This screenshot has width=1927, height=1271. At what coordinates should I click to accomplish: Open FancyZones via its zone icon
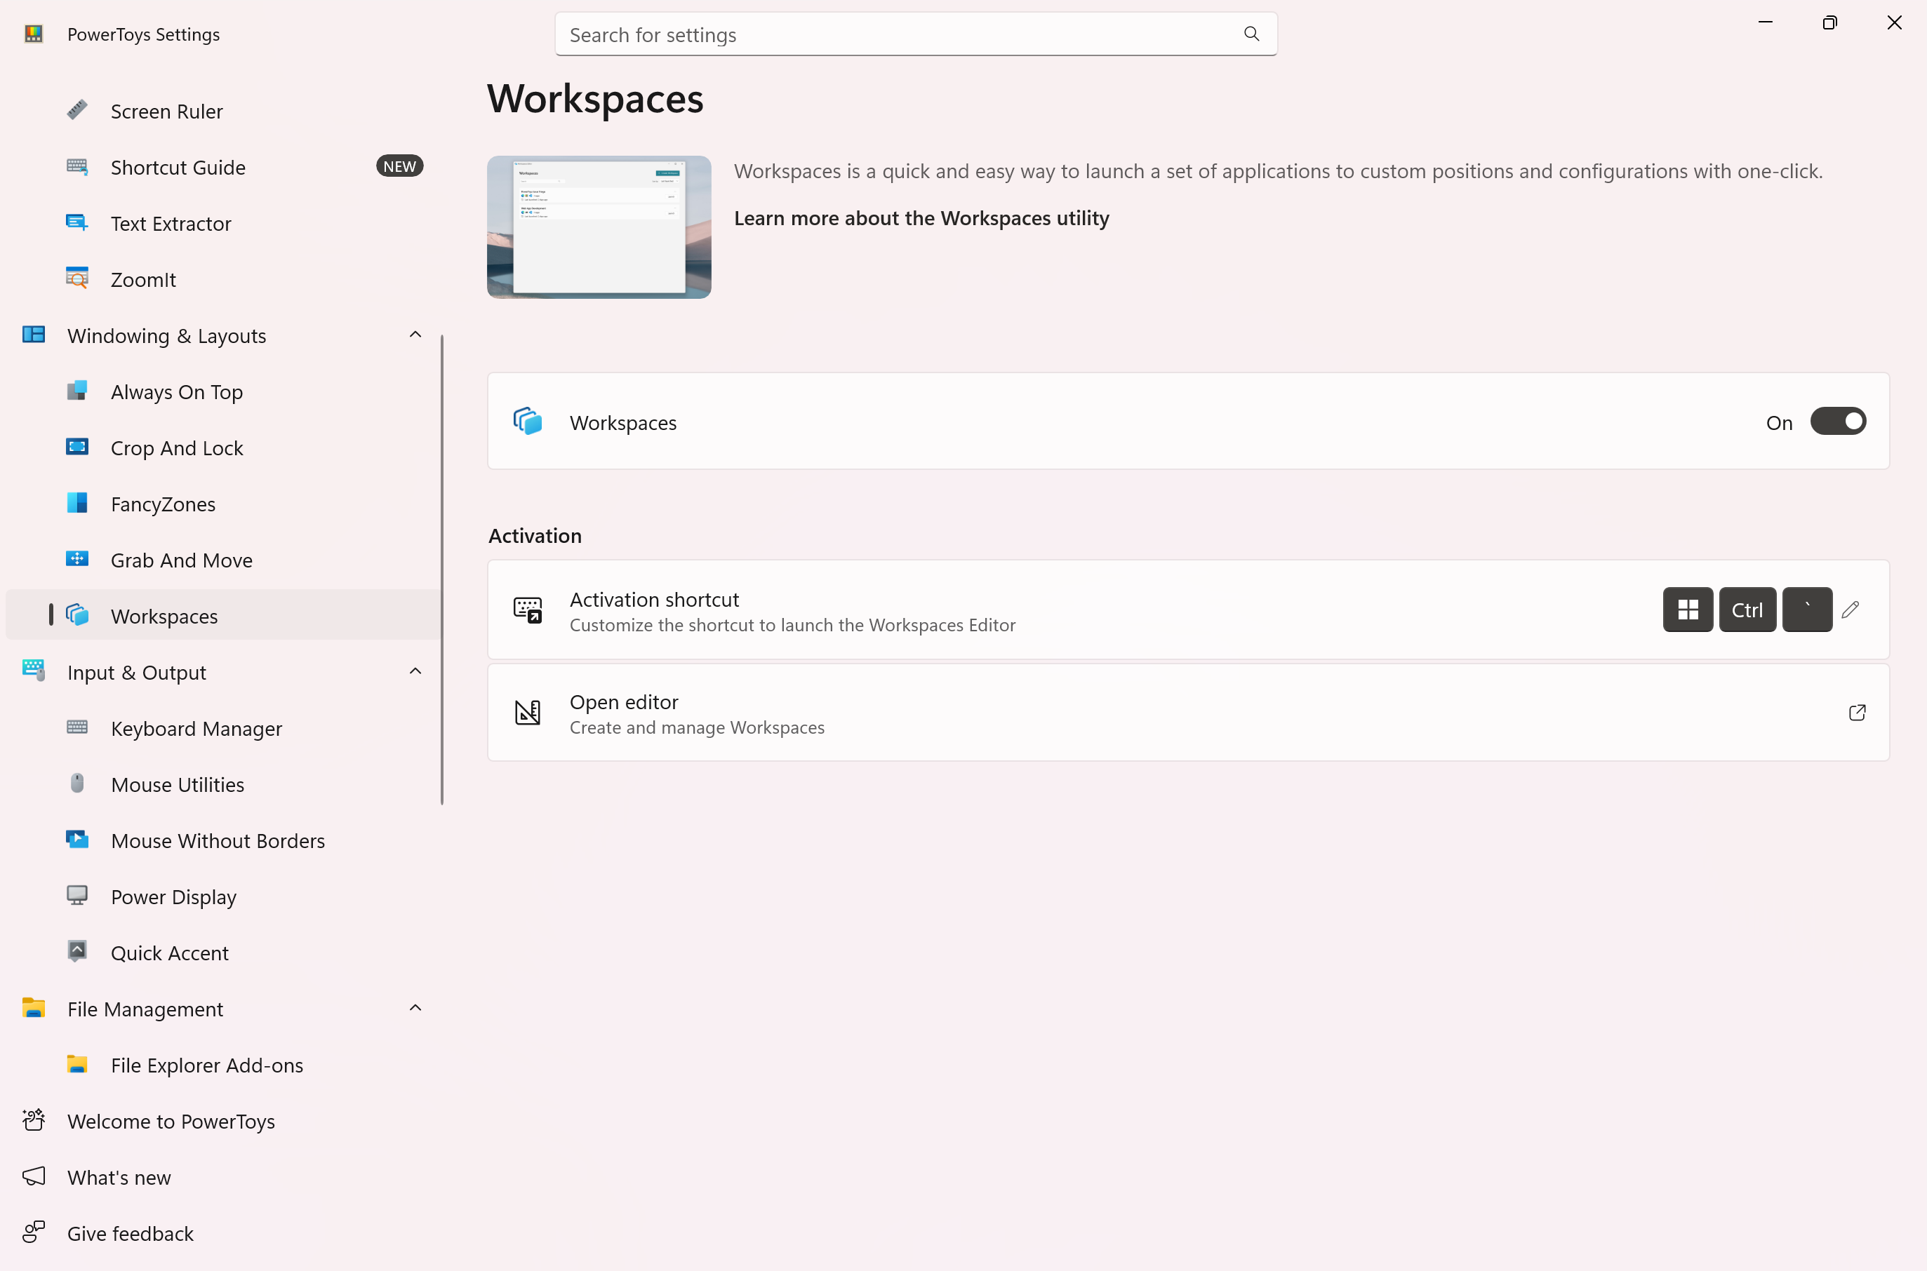pos(77,502)
